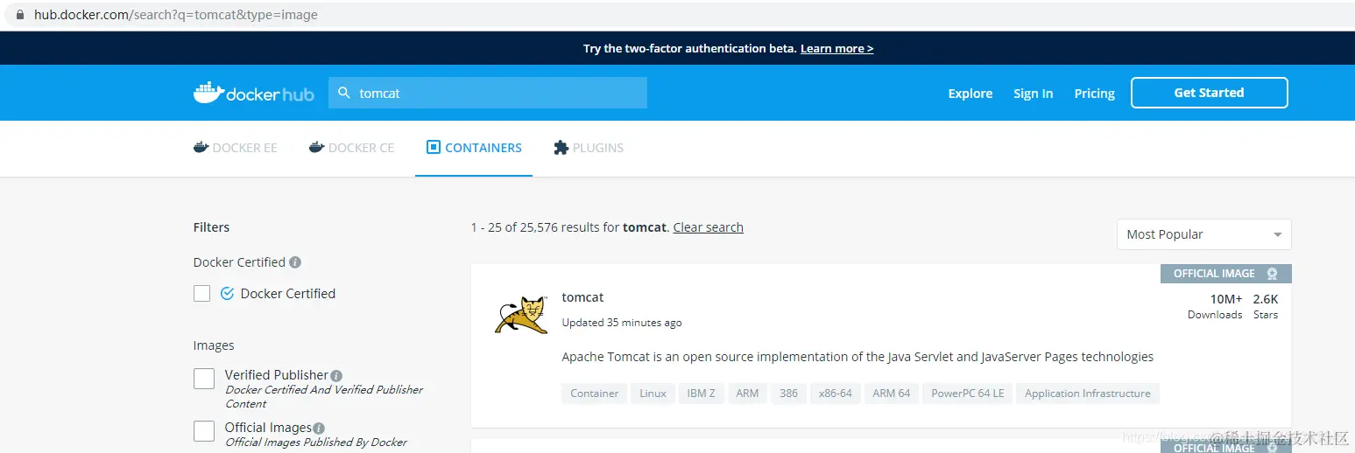
Task: Open the tomcat result title
Action: [582, 297]
